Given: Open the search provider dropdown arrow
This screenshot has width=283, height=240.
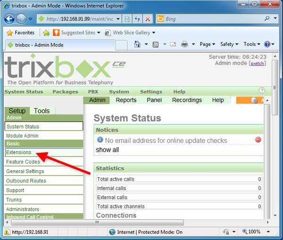Looking at the screenshot, I should point(275,18).
